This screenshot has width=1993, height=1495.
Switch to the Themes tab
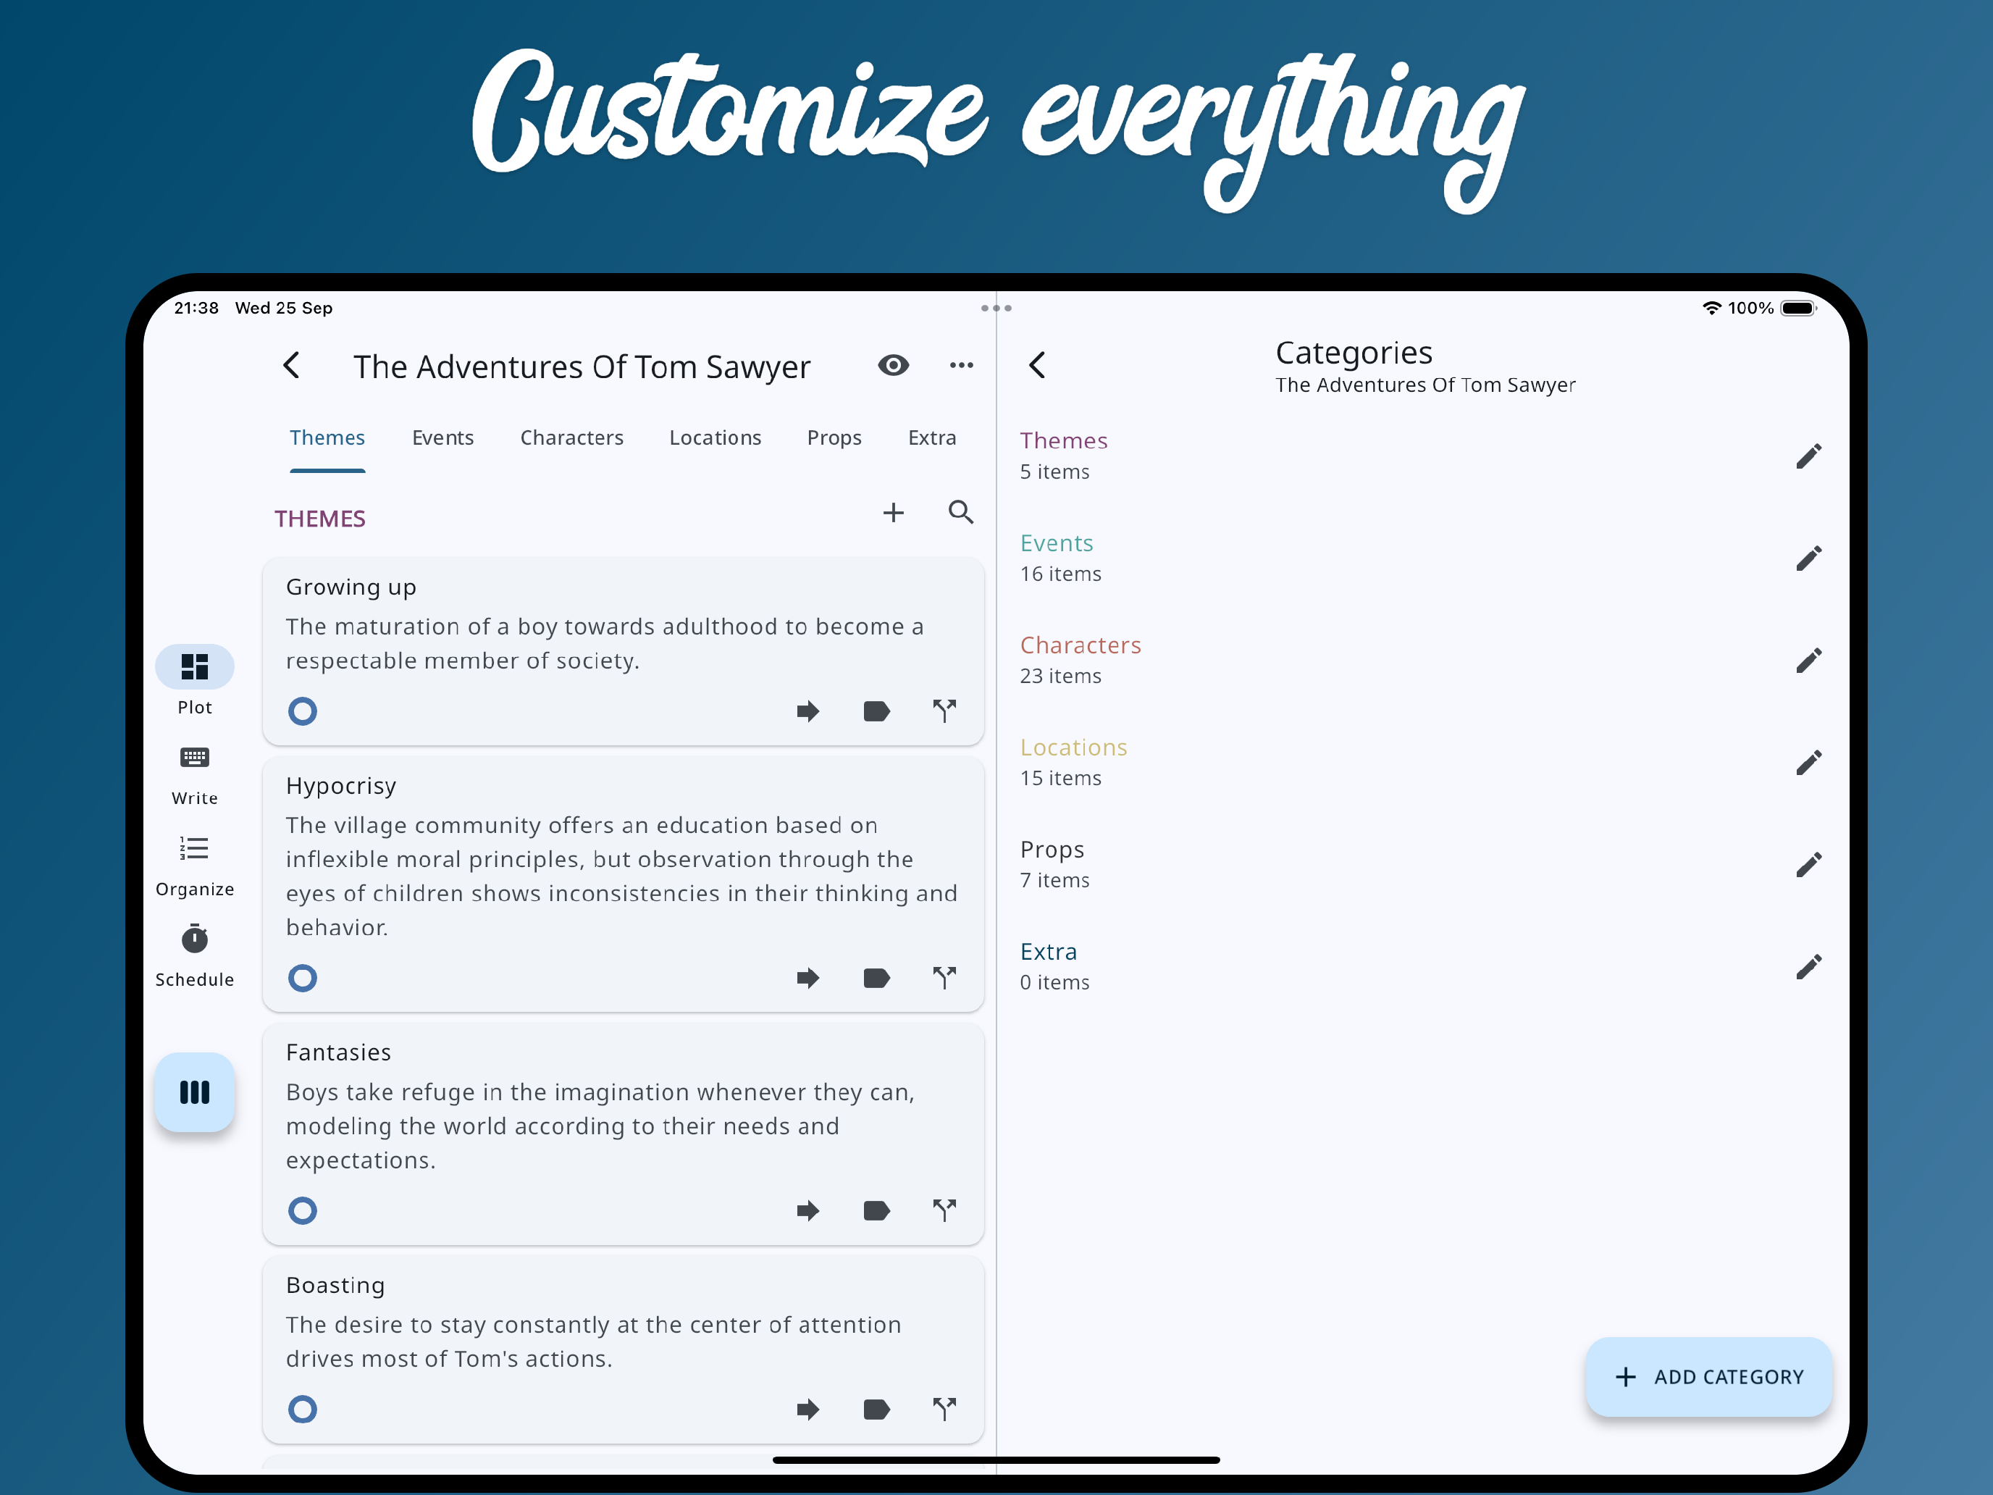coord(327,438)
